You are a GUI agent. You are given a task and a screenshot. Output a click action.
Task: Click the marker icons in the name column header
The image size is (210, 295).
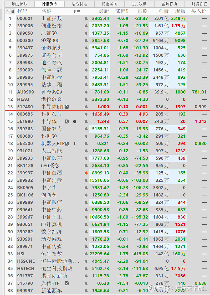[x=76, y=11]
